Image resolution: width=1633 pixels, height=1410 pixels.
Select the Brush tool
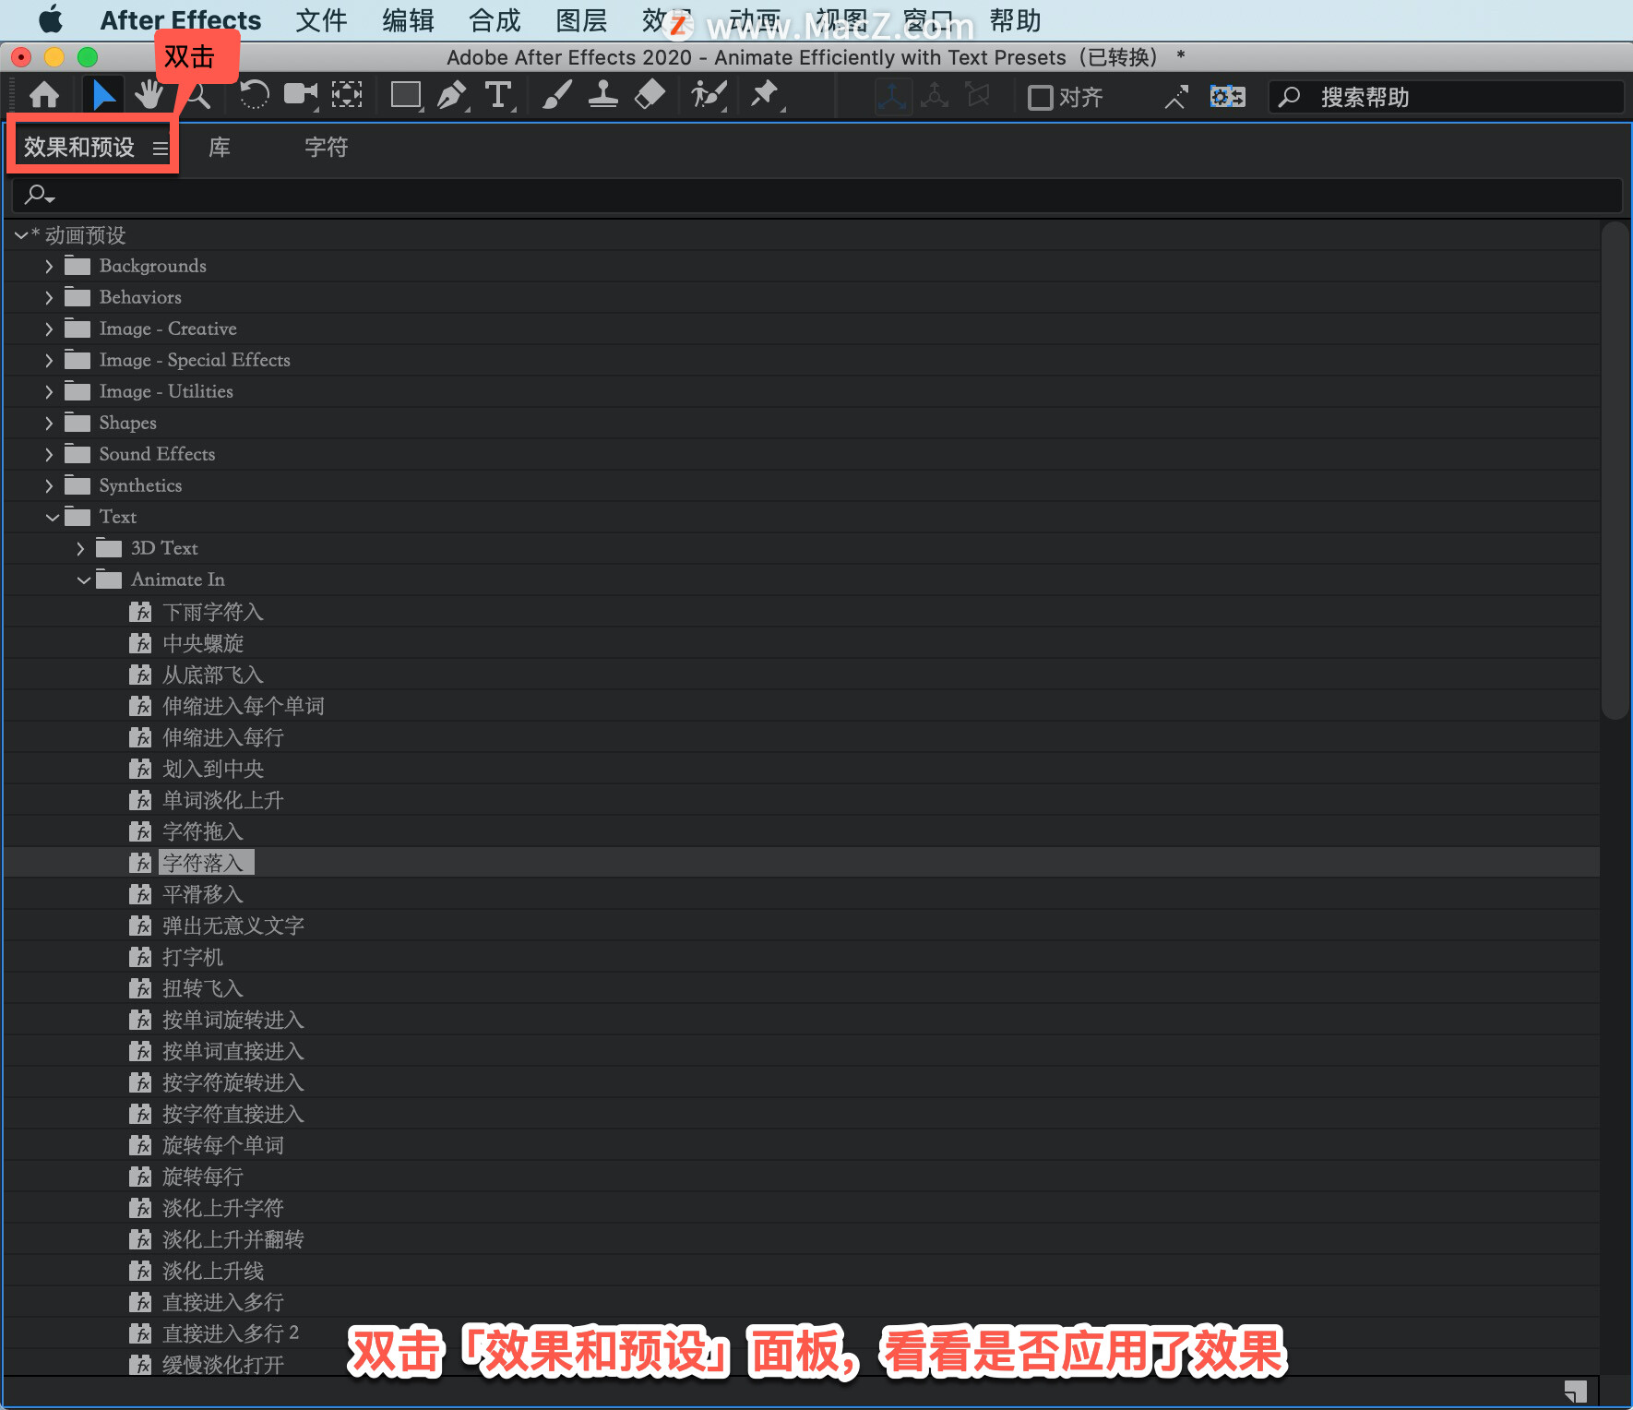click(x=557, y=95)
